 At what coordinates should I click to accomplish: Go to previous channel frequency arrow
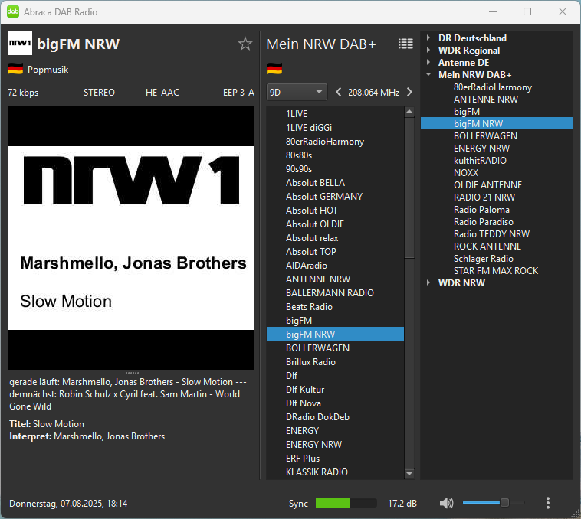point(339,92)
